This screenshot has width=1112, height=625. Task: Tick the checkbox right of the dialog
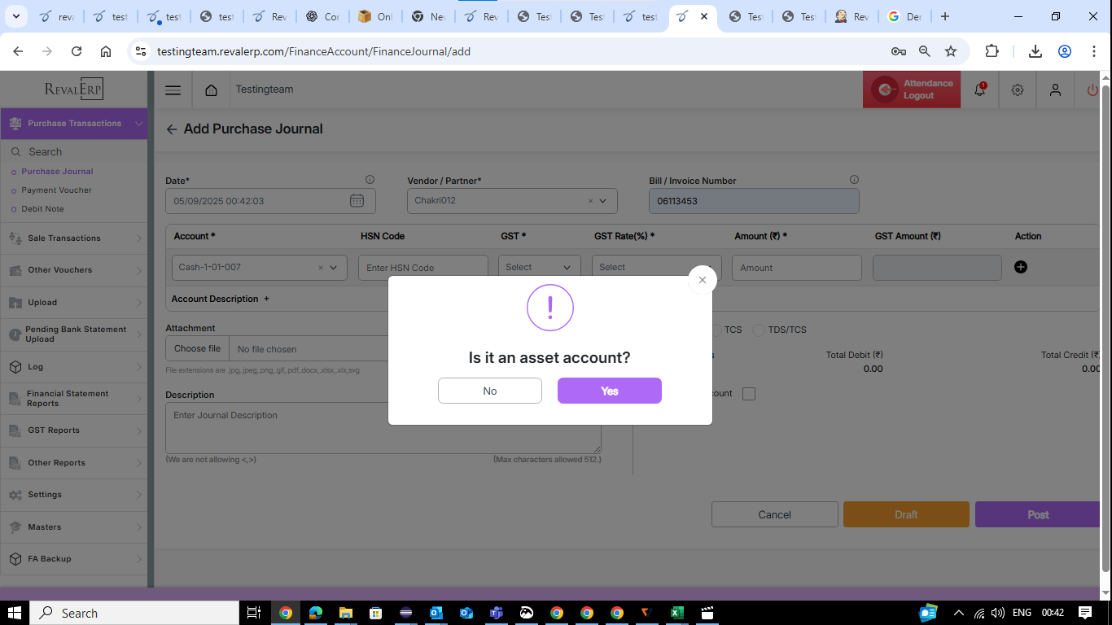tap(749, 394)
